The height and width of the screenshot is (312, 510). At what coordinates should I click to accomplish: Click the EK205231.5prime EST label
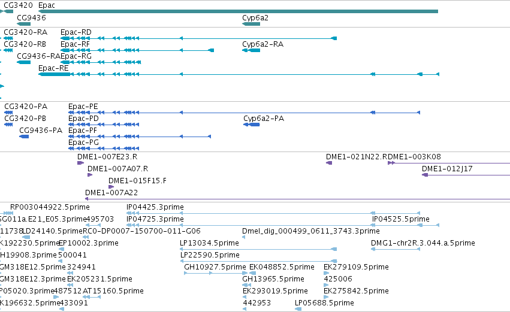[x=99, y=280]
